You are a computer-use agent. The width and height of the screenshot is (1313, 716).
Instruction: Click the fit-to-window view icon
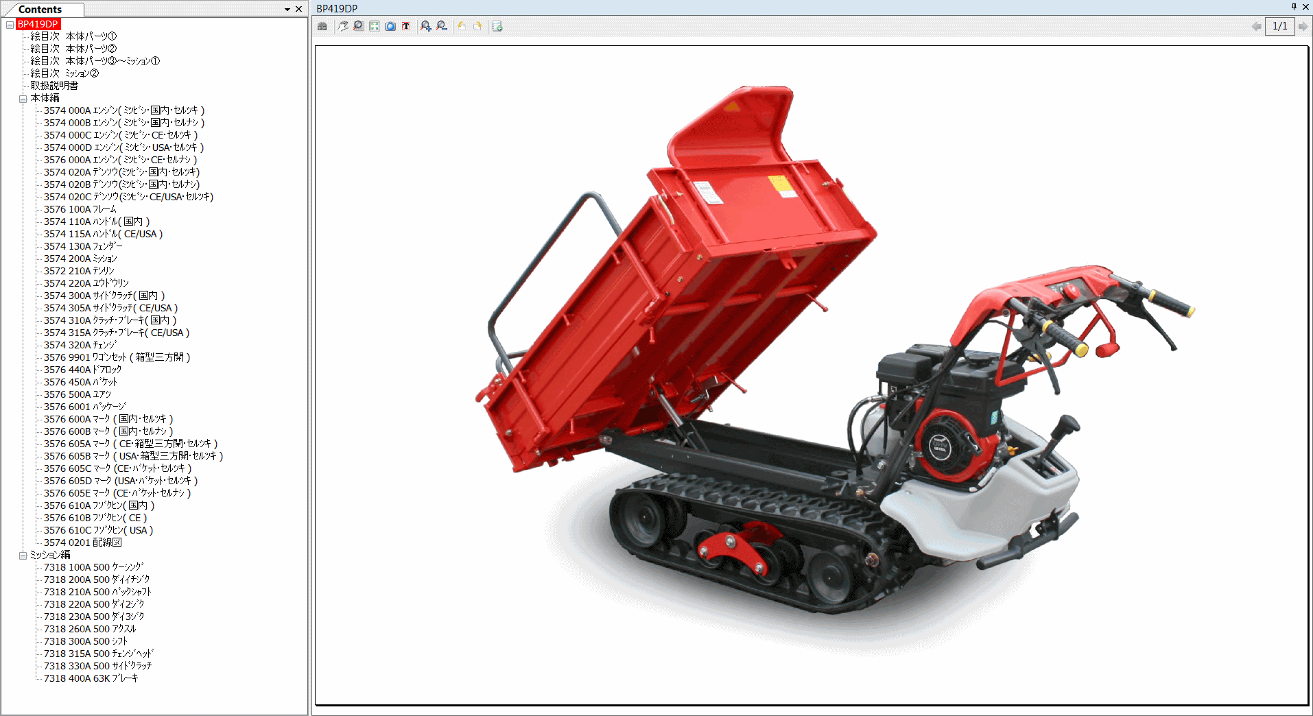point(375,26)
